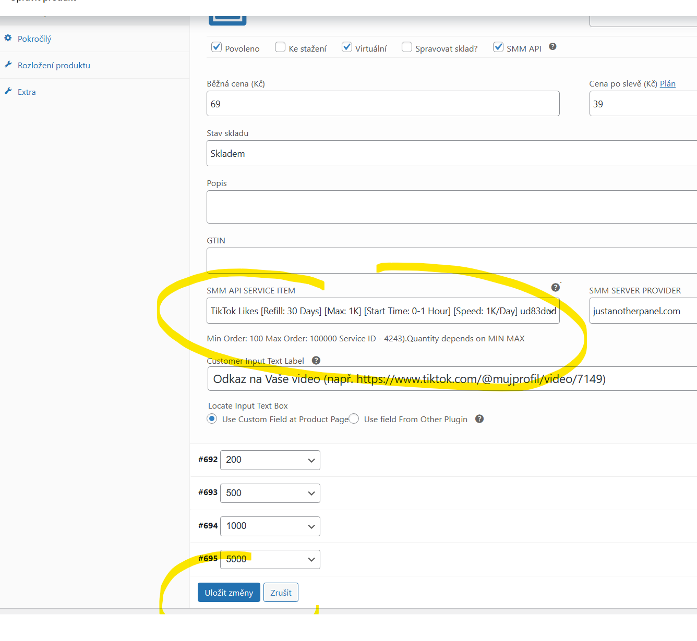Open the #693 quantity dropdown
The width and height of the screenshot is (697, 641).
(x=270, y=494)
